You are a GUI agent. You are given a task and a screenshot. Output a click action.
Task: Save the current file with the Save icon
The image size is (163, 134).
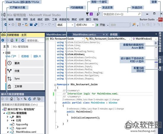click(31, 25)
